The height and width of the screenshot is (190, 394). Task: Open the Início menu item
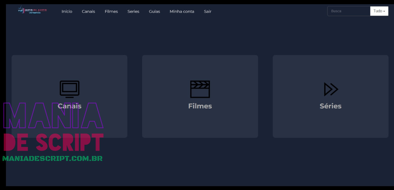[x=67, y=11]
